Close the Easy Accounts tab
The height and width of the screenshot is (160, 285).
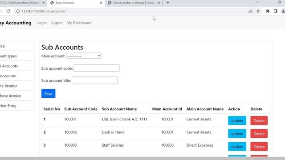coord(101,3)
